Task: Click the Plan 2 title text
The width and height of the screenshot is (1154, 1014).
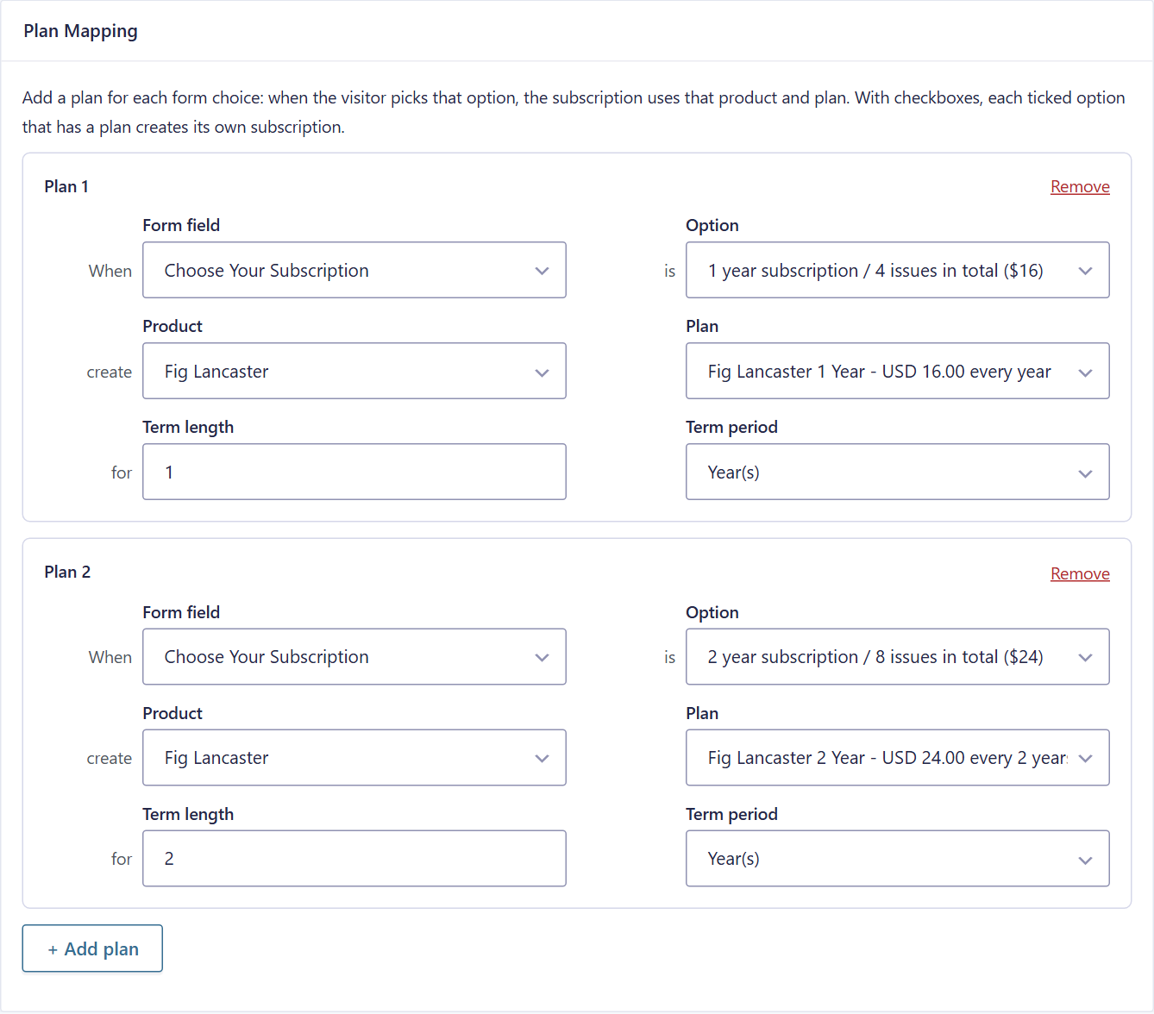Action: click(x=67, y=572)
